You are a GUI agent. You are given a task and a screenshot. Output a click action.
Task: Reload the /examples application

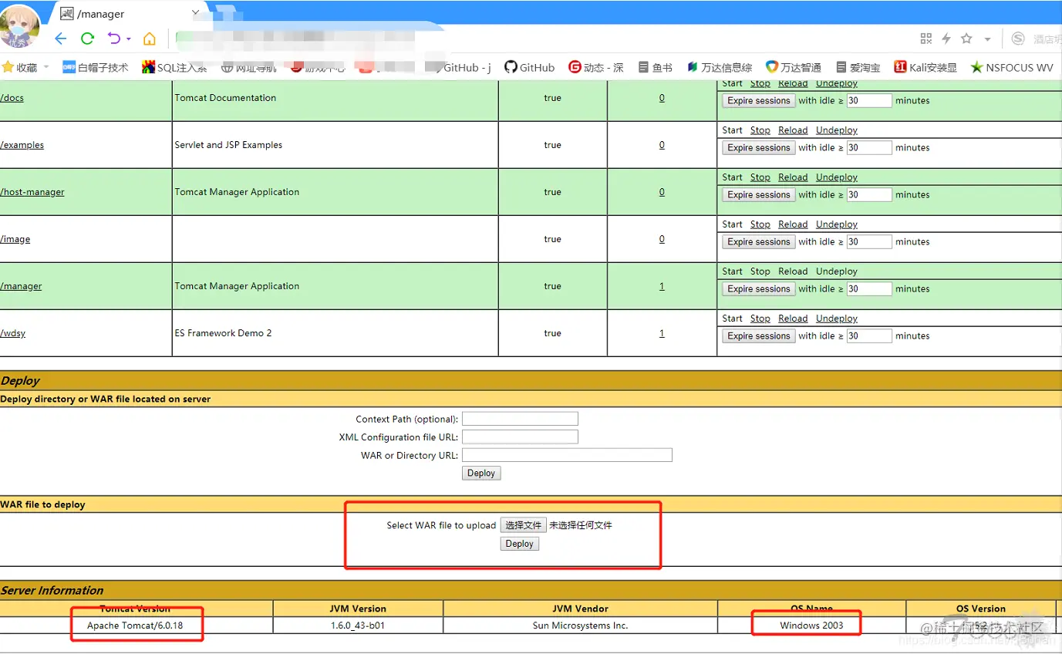(793, 130)
